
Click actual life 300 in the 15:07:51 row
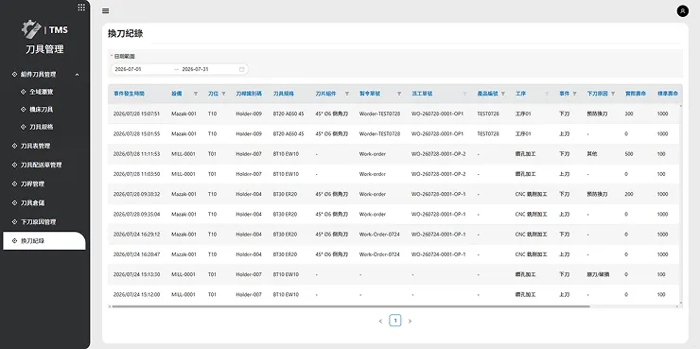[629, 113]
